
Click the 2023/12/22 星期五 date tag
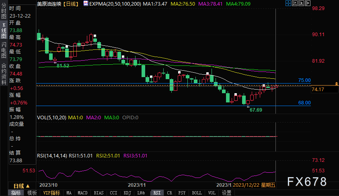(254, 185)
